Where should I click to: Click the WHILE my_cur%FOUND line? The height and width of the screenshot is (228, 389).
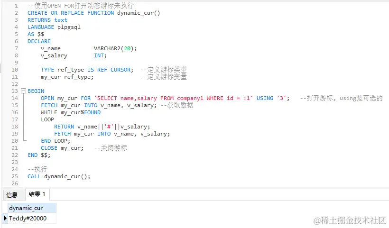71,112
